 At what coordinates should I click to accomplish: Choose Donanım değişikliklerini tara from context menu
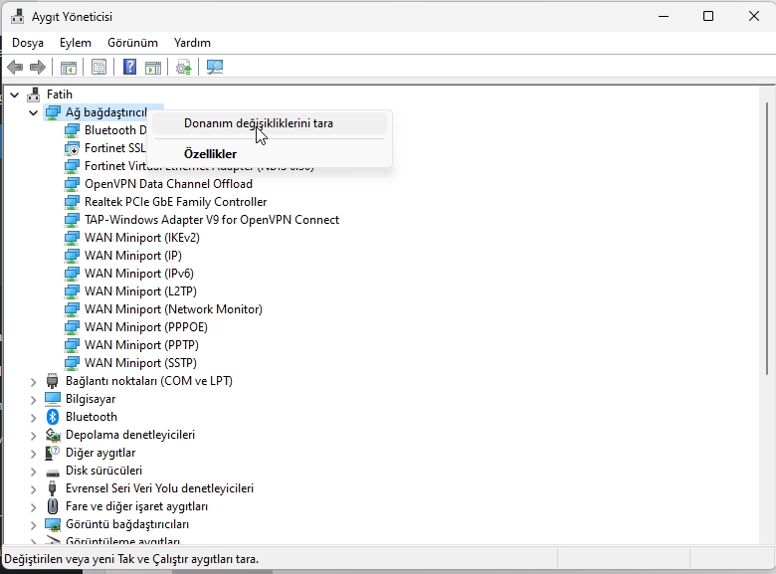coord(270,123)
